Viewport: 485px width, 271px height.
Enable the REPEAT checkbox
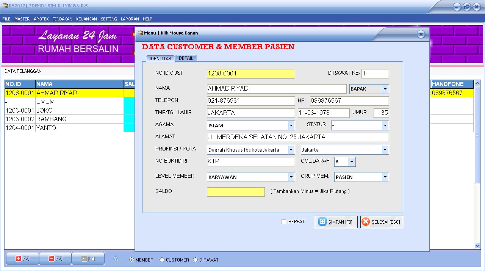(x=284, y=222)
